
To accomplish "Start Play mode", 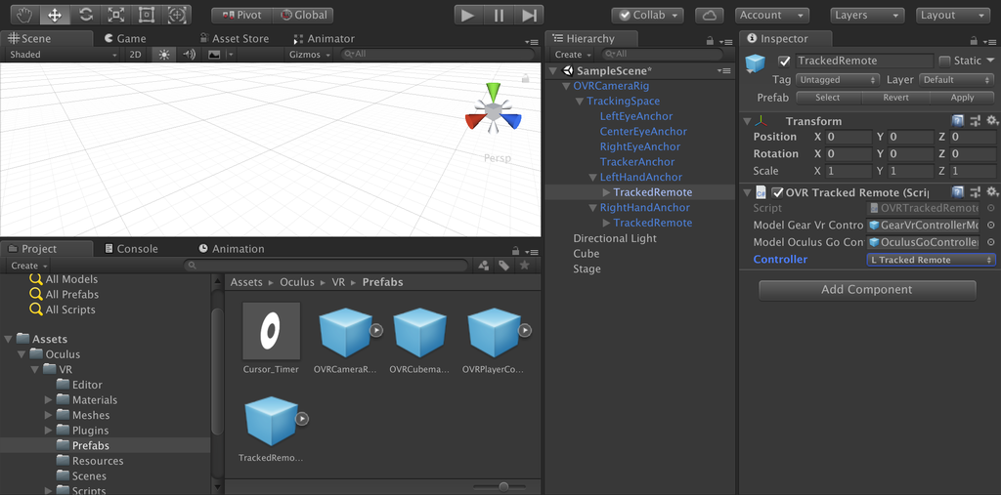I will [x=468, y=15].
